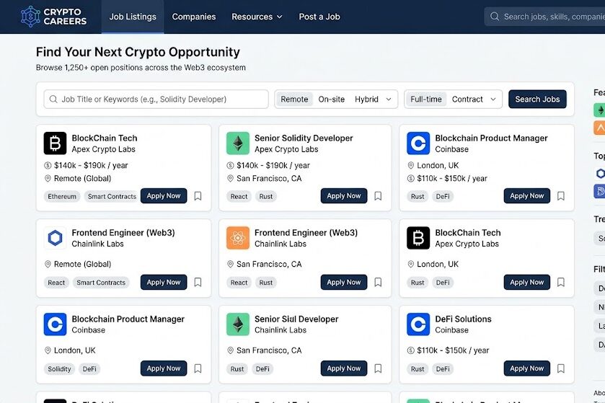Expand the job type dropdown chevron
Image resolution: width=605 pixels, height=403 pixels.
tap(493, 99)
